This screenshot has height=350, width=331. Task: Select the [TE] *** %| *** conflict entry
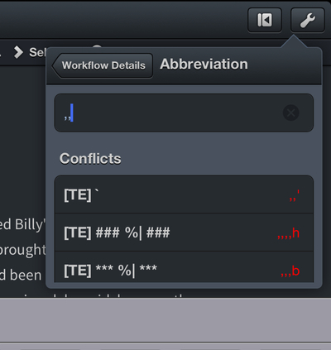tap(184, 267)
